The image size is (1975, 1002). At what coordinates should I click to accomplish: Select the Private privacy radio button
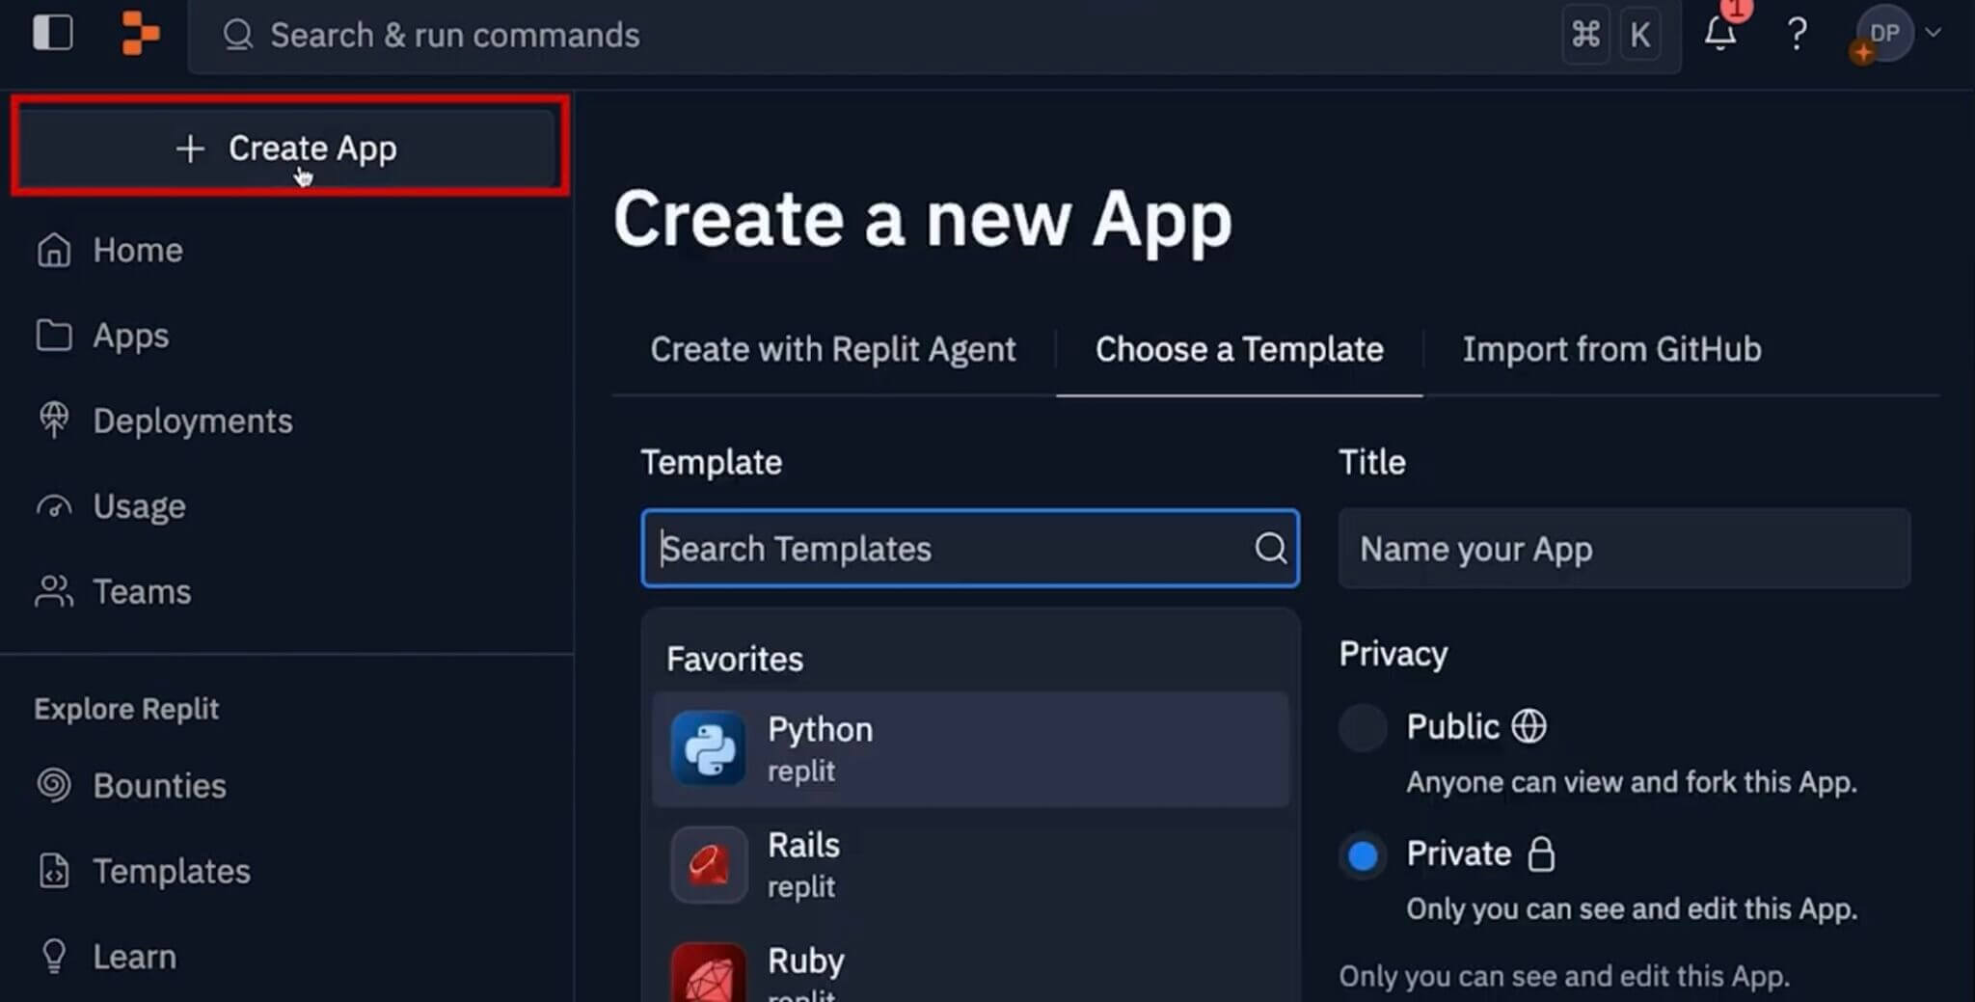[1363, 855]
